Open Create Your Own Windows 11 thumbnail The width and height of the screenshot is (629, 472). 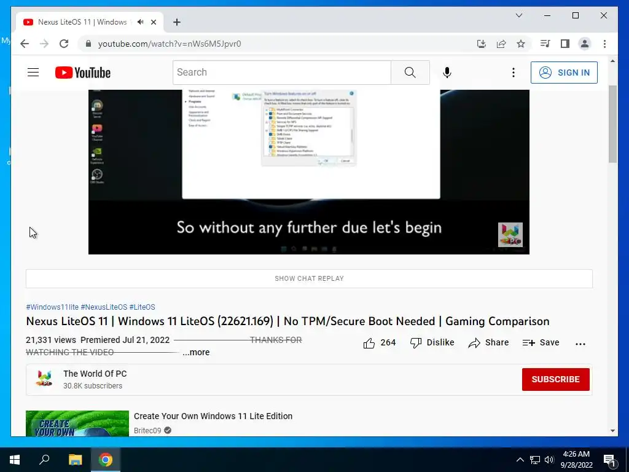coord(77,423)
